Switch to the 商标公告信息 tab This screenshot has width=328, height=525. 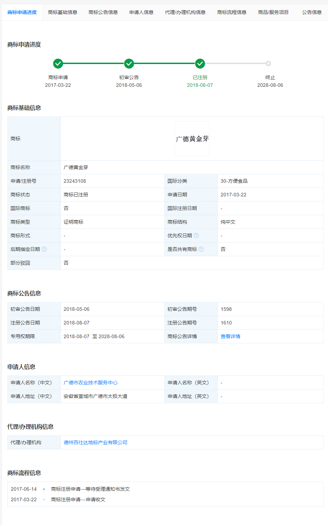(x=103, y=12)
